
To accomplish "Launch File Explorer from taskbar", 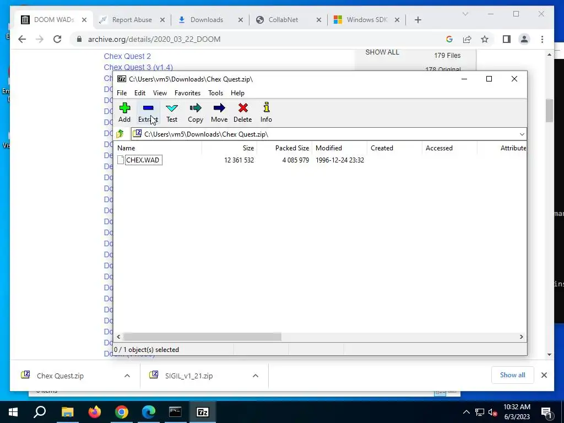I will 67,412.
